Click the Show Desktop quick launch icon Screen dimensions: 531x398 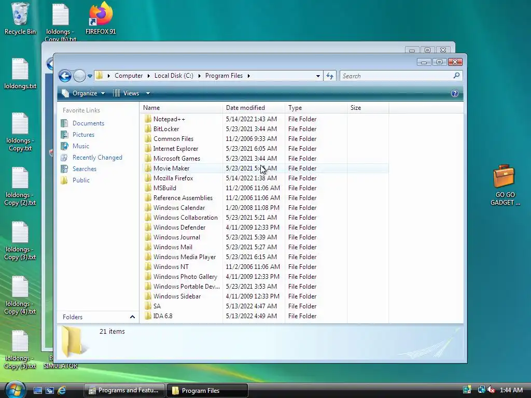click(x=37, y=391)
